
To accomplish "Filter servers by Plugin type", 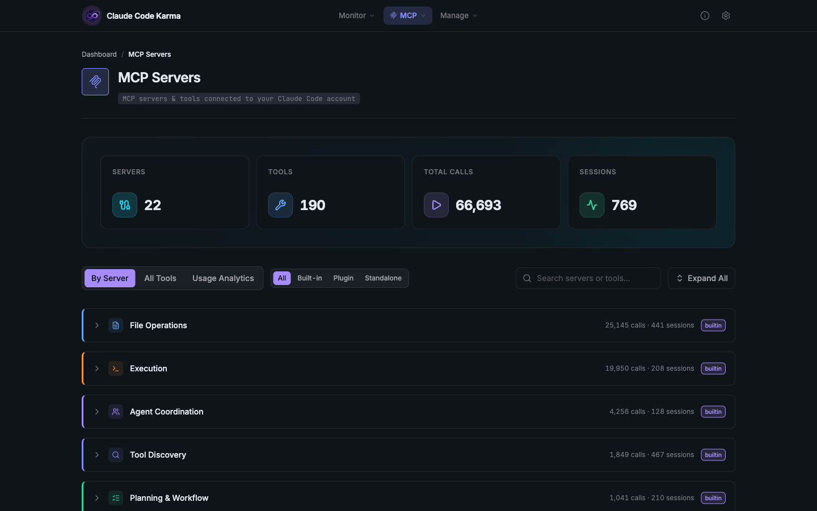I will coord(343,278).
